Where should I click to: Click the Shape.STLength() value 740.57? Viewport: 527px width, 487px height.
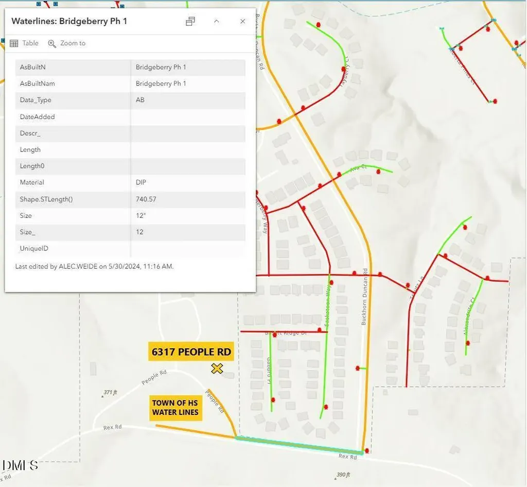(146, 199)
